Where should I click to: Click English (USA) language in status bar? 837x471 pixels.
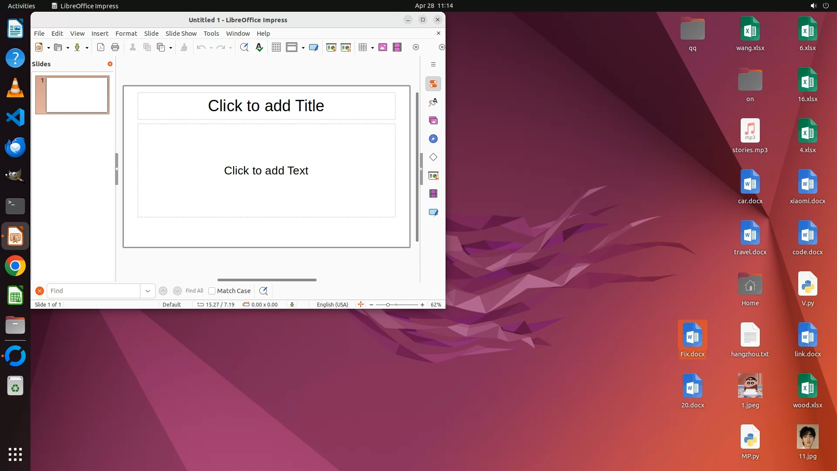pos(332,304)
